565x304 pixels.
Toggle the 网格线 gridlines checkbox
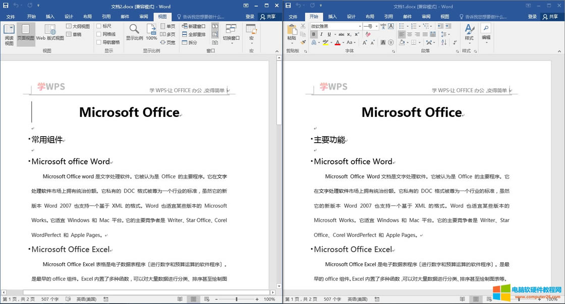click(x=99, y=34)
